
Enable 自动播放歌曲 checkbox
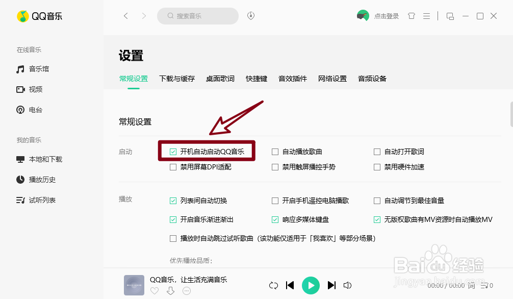(275, 152)
